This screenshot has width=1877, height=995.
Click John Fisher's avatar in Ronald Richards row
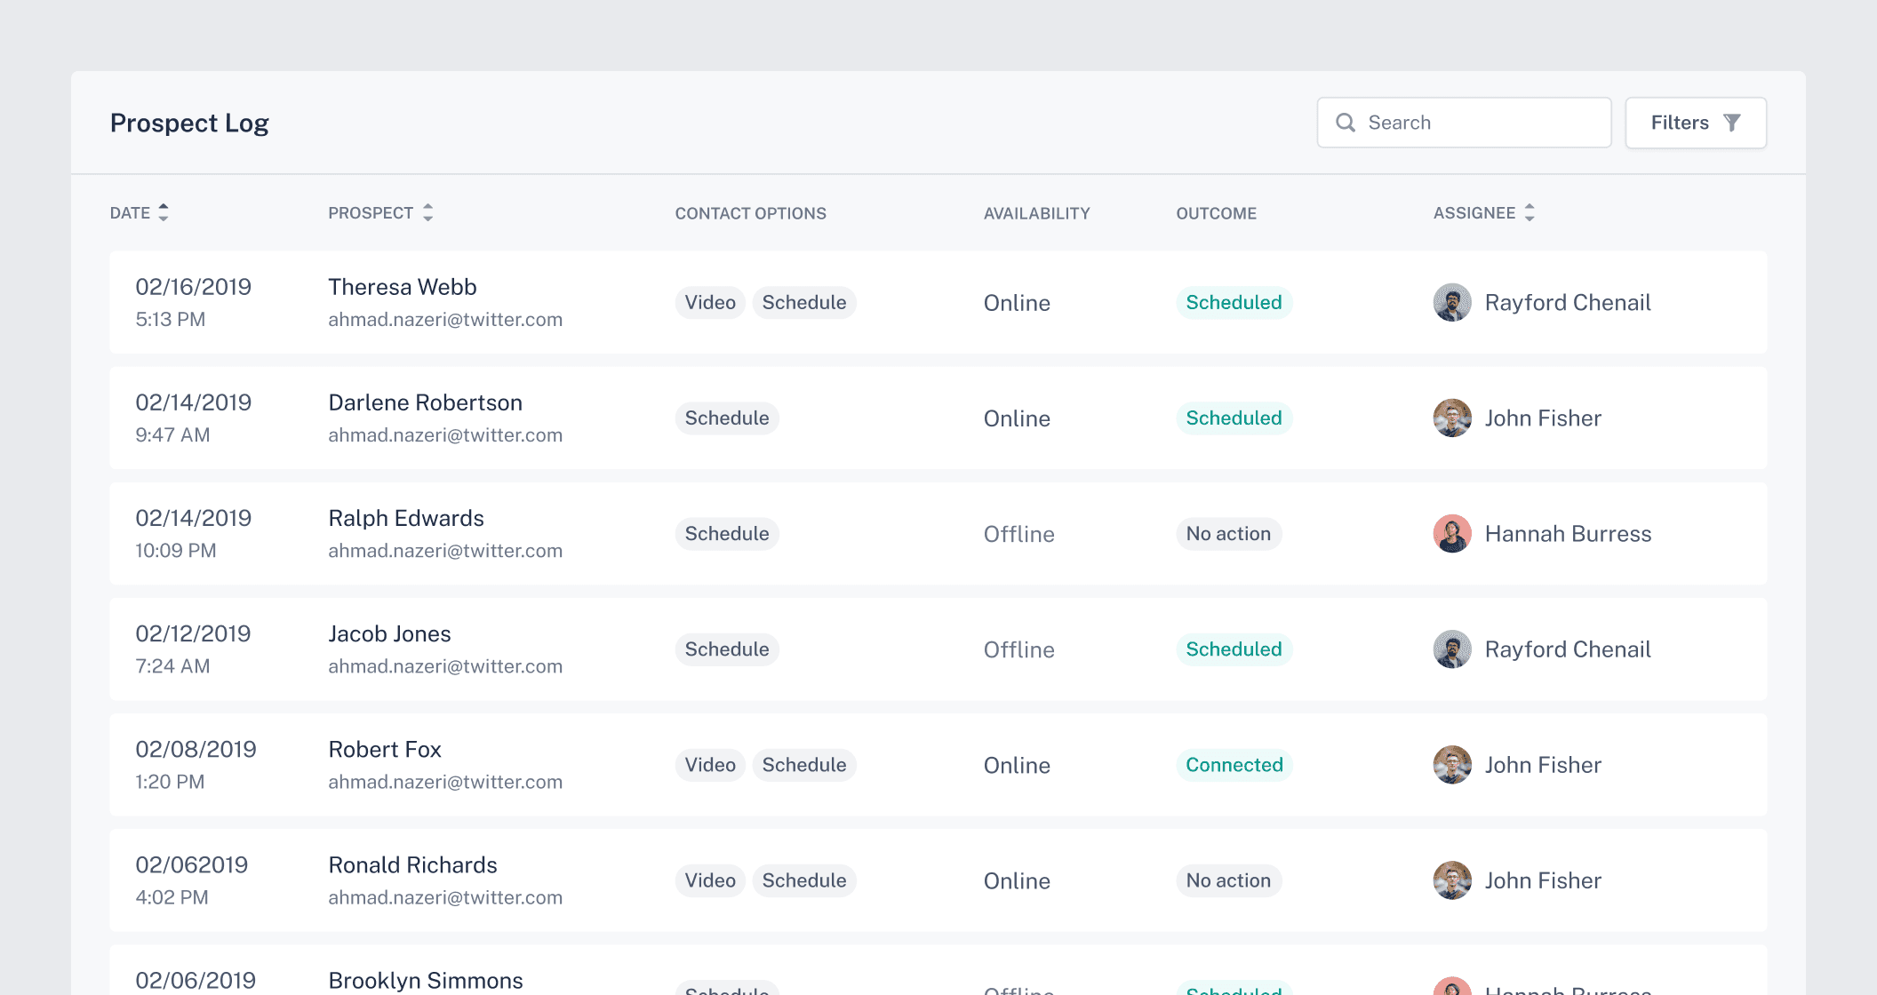[1452, 880]
